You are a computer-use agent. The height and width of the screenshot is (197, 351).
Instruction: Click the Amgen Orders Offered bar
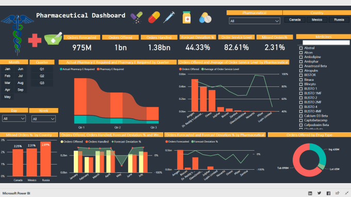[x=195, y=95]
